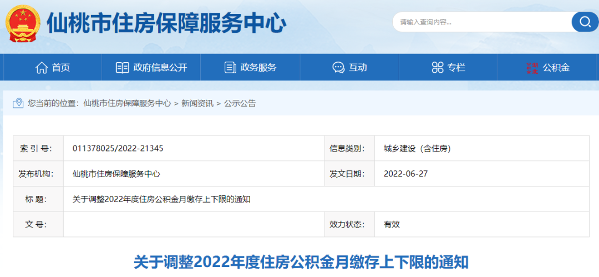This screenshot has width=599, height=277.
Task: Click the chat bubble icon beside 互动
Action: pyautogui.click(x=338, y=68)
